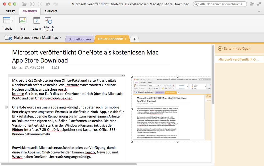Click the vertical page scrollbar

(213, 74)
